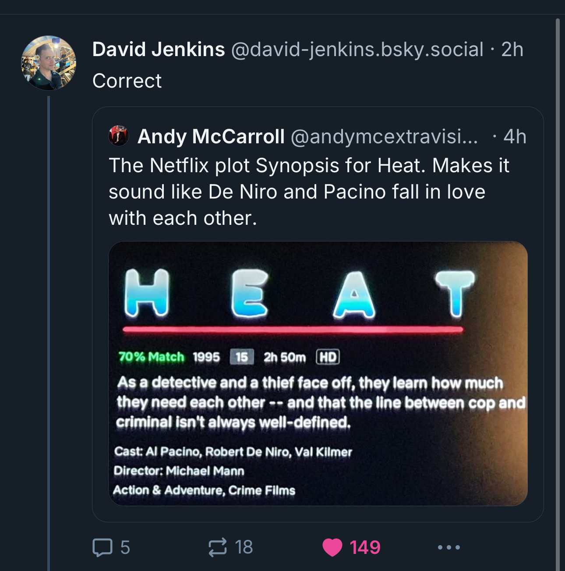Click the 2h post timestamp
The image size is (565, 571).
point(512,49)
